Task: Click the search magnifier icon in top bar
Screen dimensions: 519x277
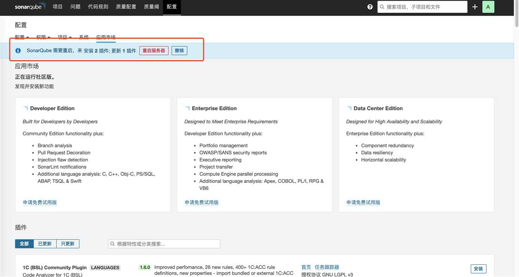Action: [x=382, y=7]
